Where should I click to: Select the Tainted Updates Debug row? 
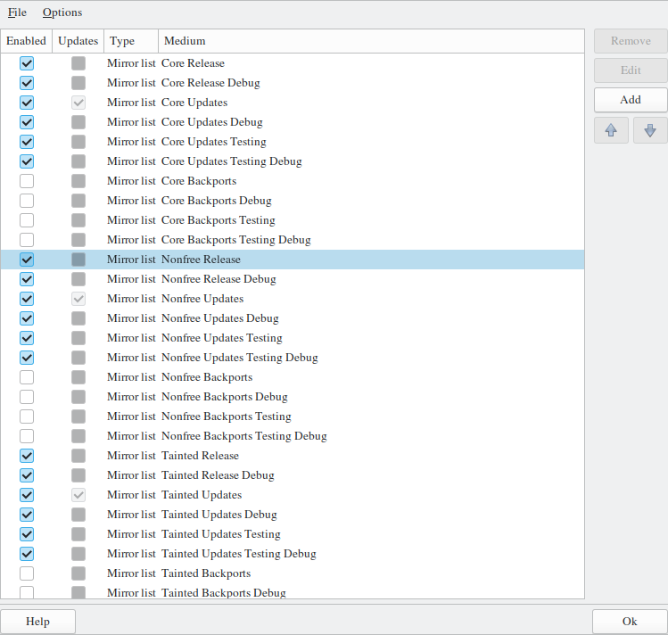point(293,515)
